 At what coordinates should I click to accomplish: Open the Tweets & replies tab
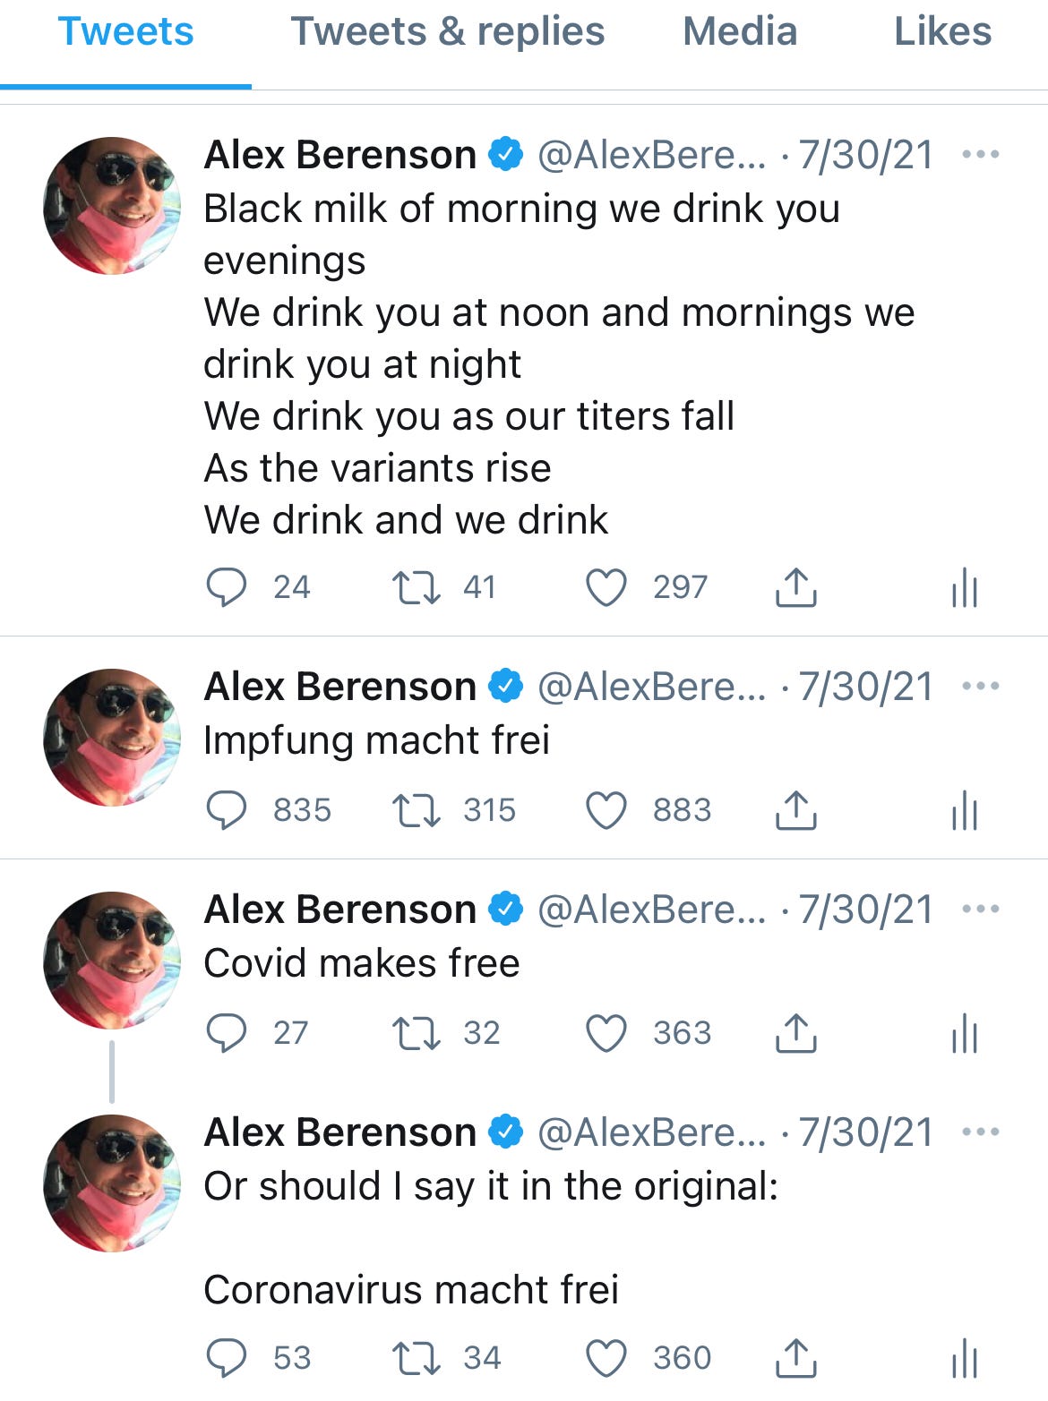point(448,31)
